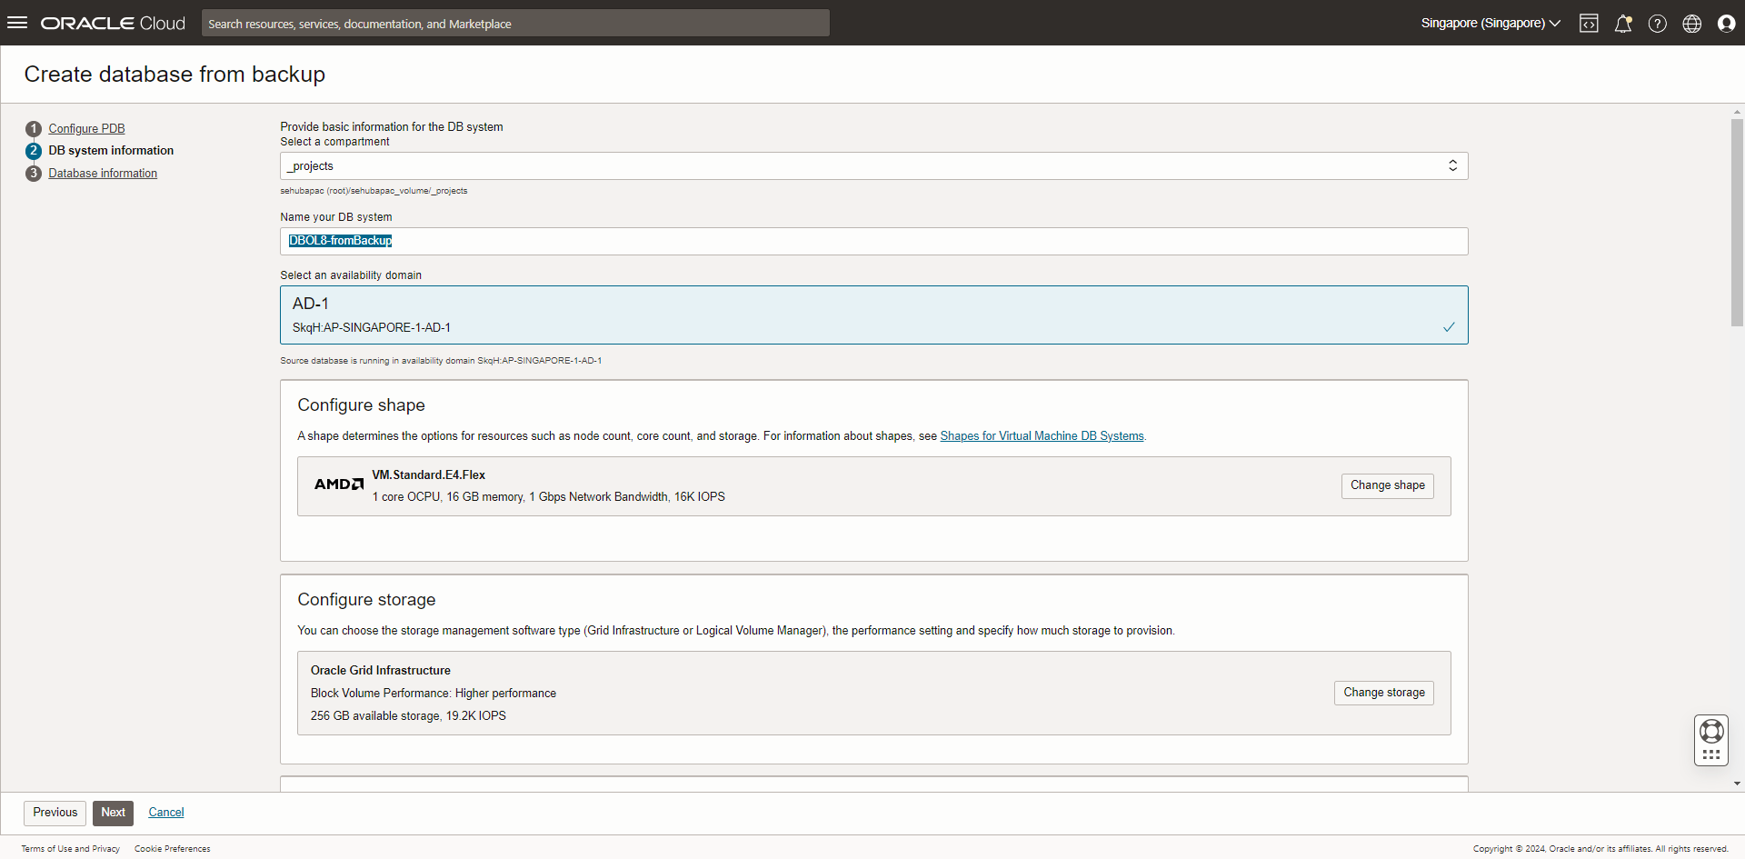
Task: Click the 1 core OCPU specification text
Action: click(x=548, y=497)
